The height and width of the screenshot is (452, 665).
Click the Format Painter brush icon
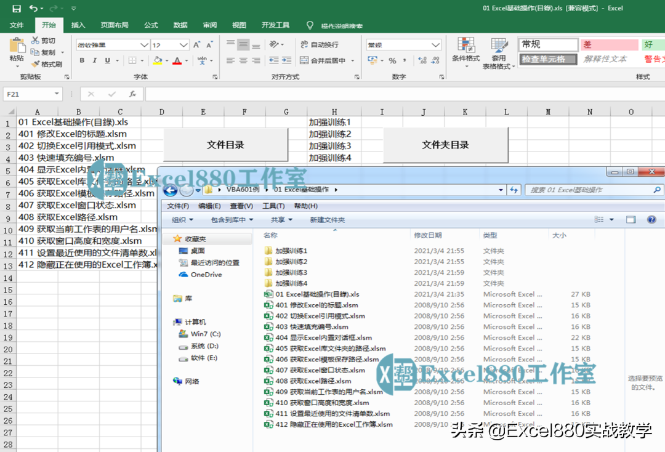pyautogui.click(x=36, y=64)
